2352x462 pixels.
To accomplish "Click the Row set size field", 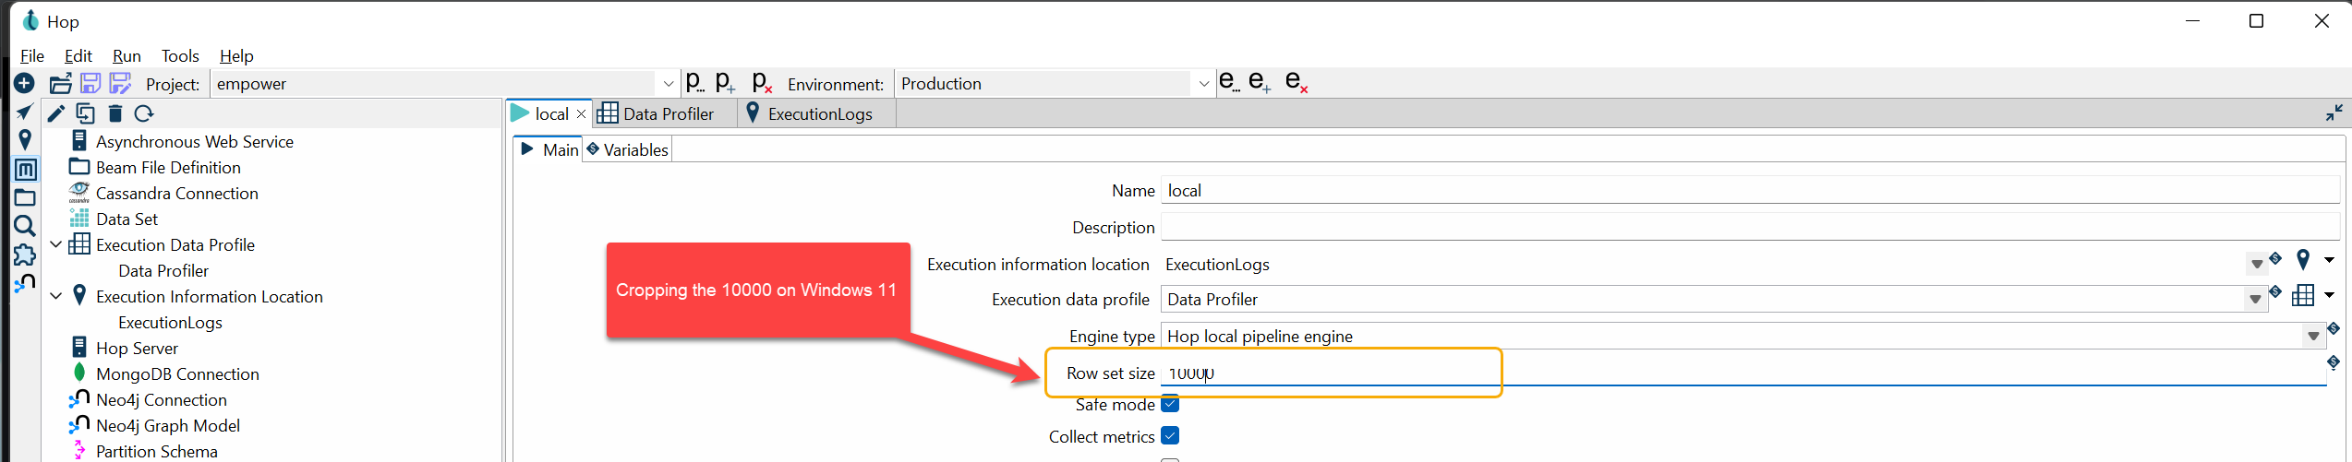I will pos(1743,373).
